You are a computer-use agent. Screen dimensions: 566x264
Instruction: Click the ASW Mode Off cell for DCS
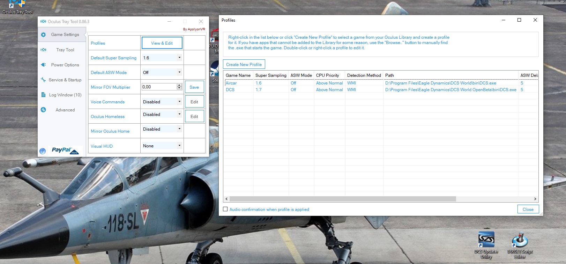[293, 90]
